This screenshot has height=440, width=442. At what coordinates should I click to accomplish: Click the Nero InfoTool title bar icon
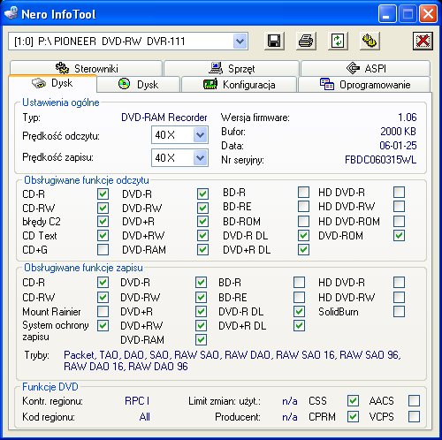point(11,13)
